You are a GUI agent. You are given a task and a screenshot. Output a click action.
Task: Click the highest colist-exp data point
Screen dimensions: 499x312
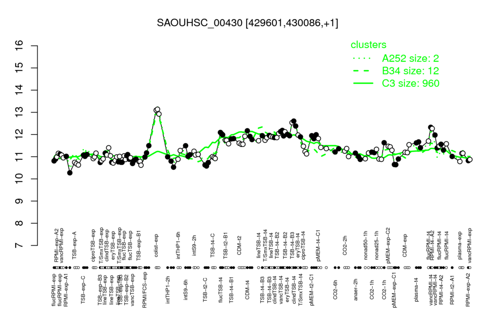[157, 109]
